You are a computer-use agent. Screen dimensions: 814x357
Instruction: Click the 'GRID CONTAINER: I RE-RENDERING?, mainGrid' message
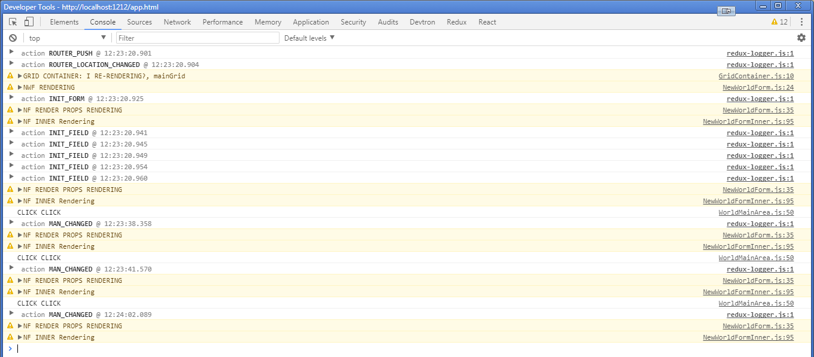(104, 76)
